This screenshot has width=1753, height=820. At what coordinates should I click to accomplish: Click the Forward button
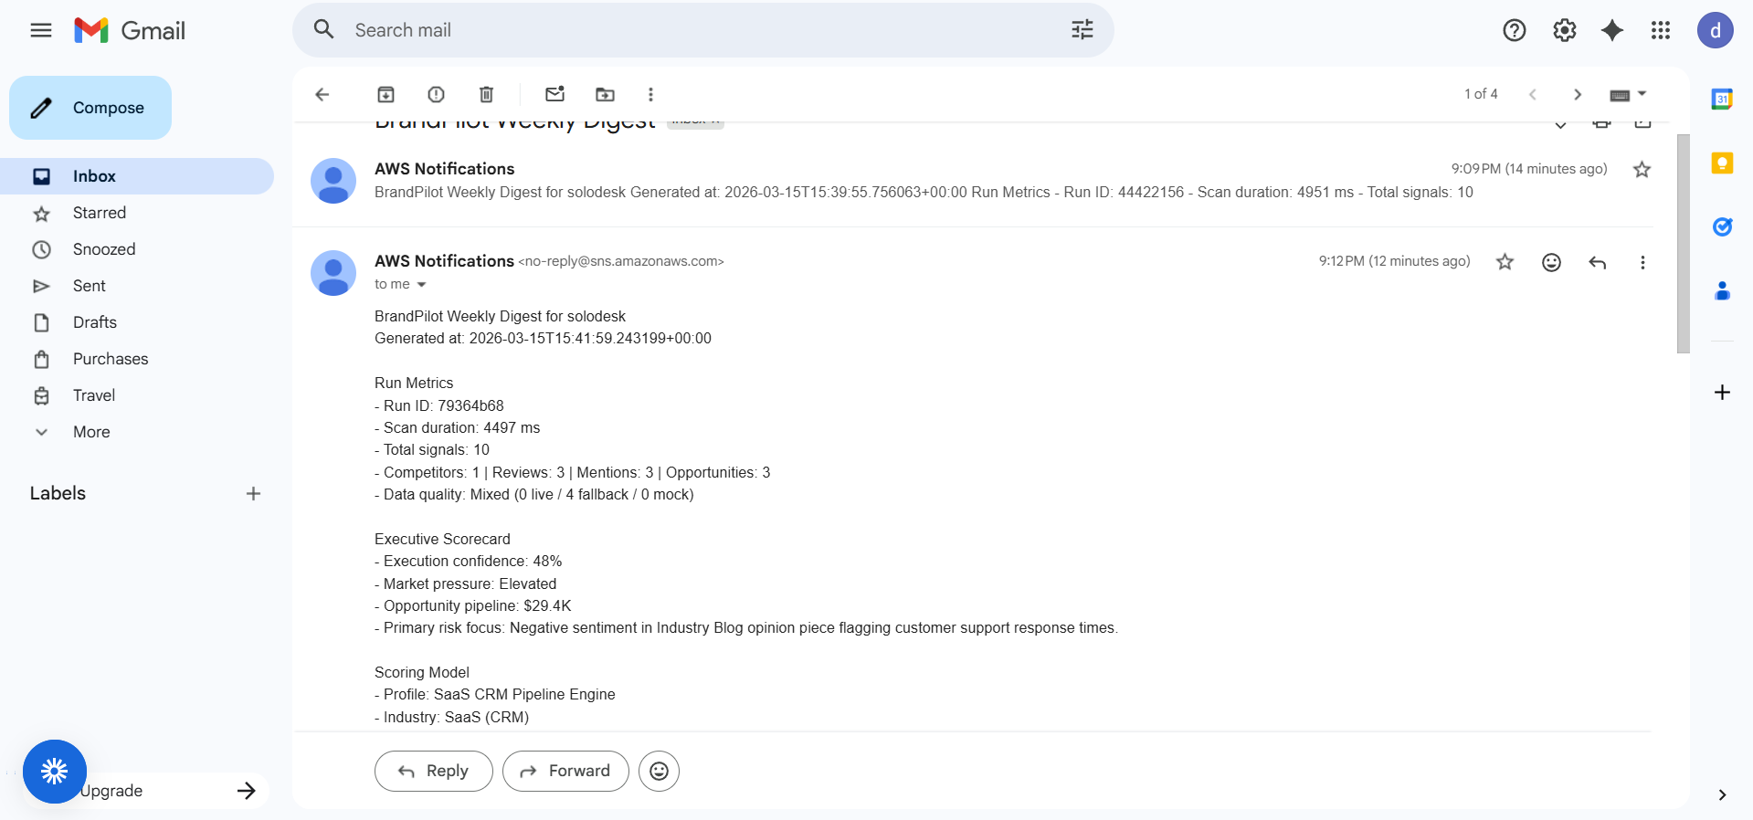[565, 771]
